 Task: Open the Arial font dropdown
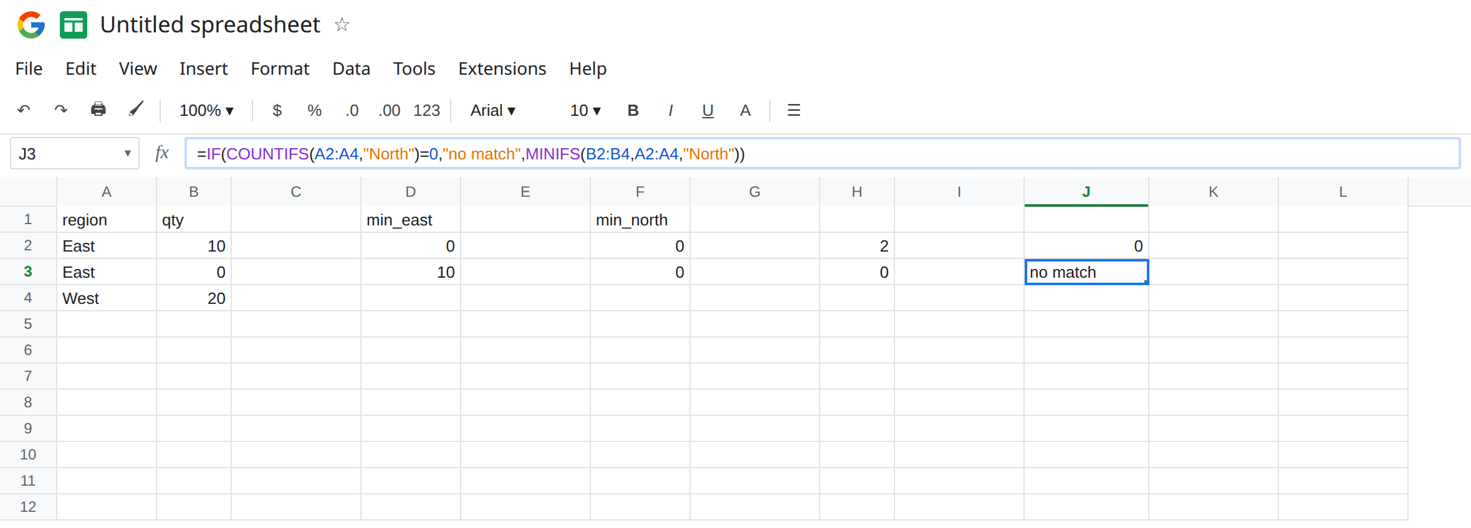[493, 110]
